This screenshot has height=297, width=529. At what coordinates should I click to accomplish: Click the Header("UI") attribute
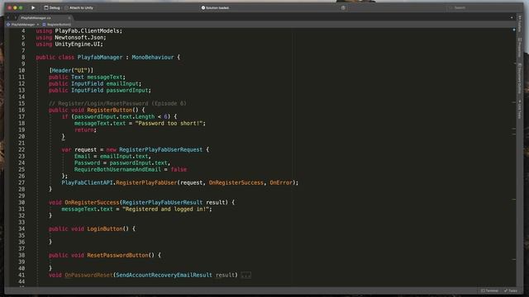pos(71,70)
